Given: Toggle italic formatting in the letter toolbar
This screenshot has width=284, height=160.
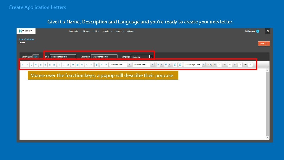Looking at the screenshot, I should 27,65.
